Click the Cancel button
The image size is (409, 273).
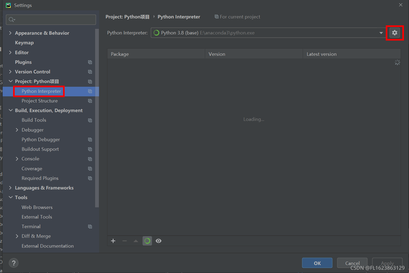[352, 263]
